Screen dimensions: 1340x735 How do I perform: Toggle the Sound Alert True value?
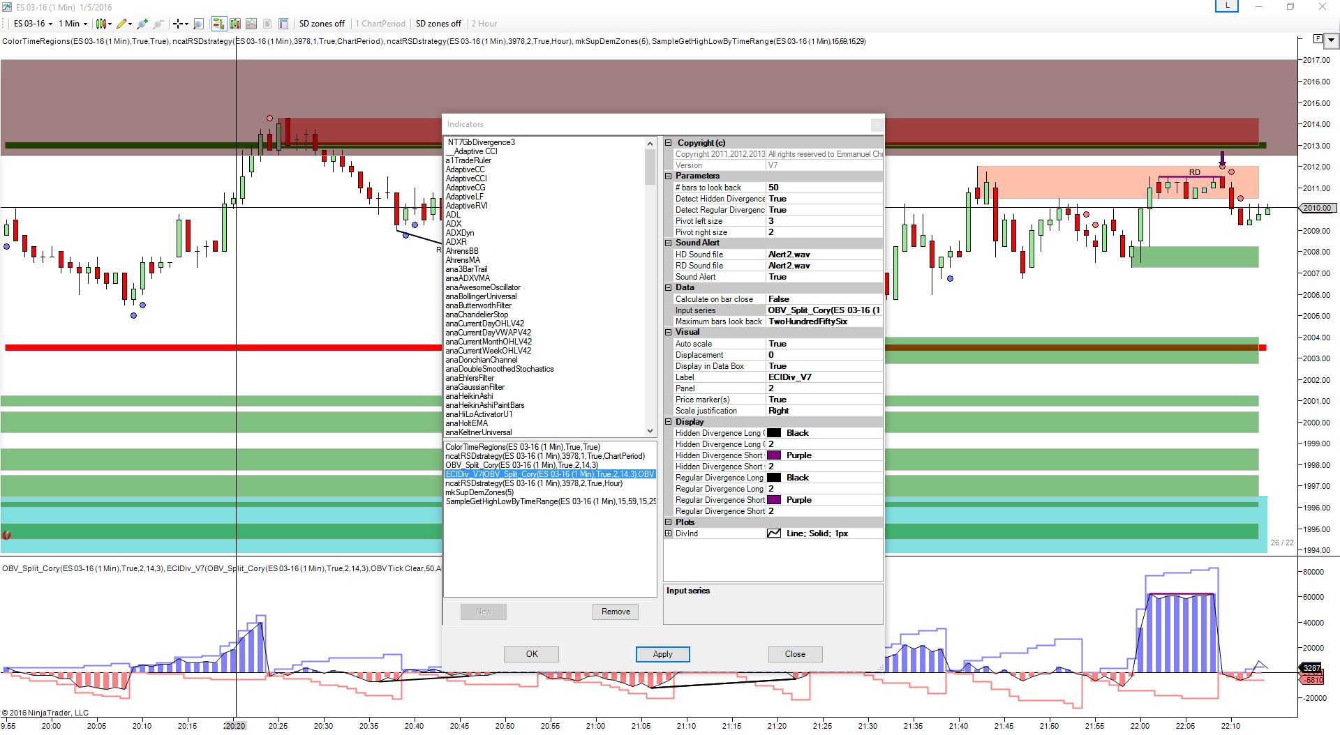point(824,277)
